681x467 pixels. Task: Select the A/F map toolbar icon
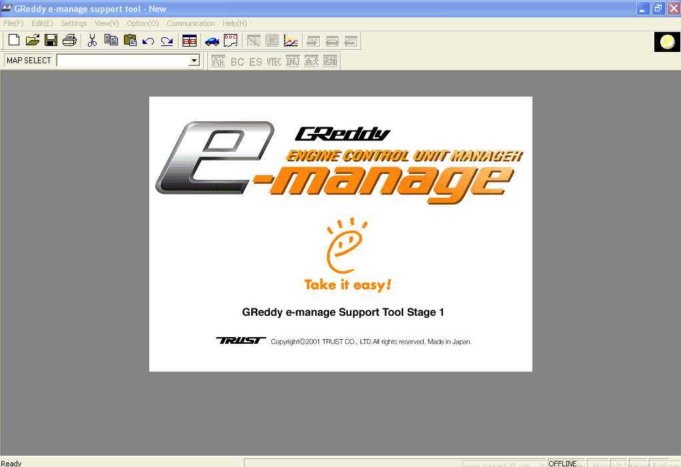[218, 61]
